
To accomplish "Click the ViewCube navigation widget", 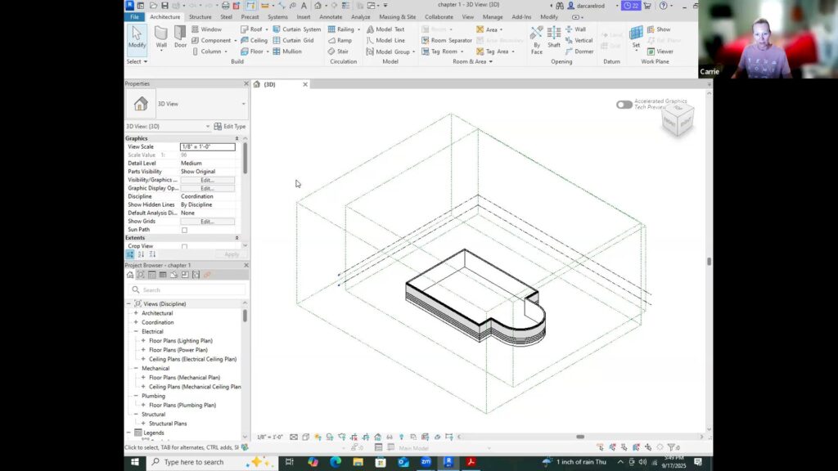I will click(678, 120).
